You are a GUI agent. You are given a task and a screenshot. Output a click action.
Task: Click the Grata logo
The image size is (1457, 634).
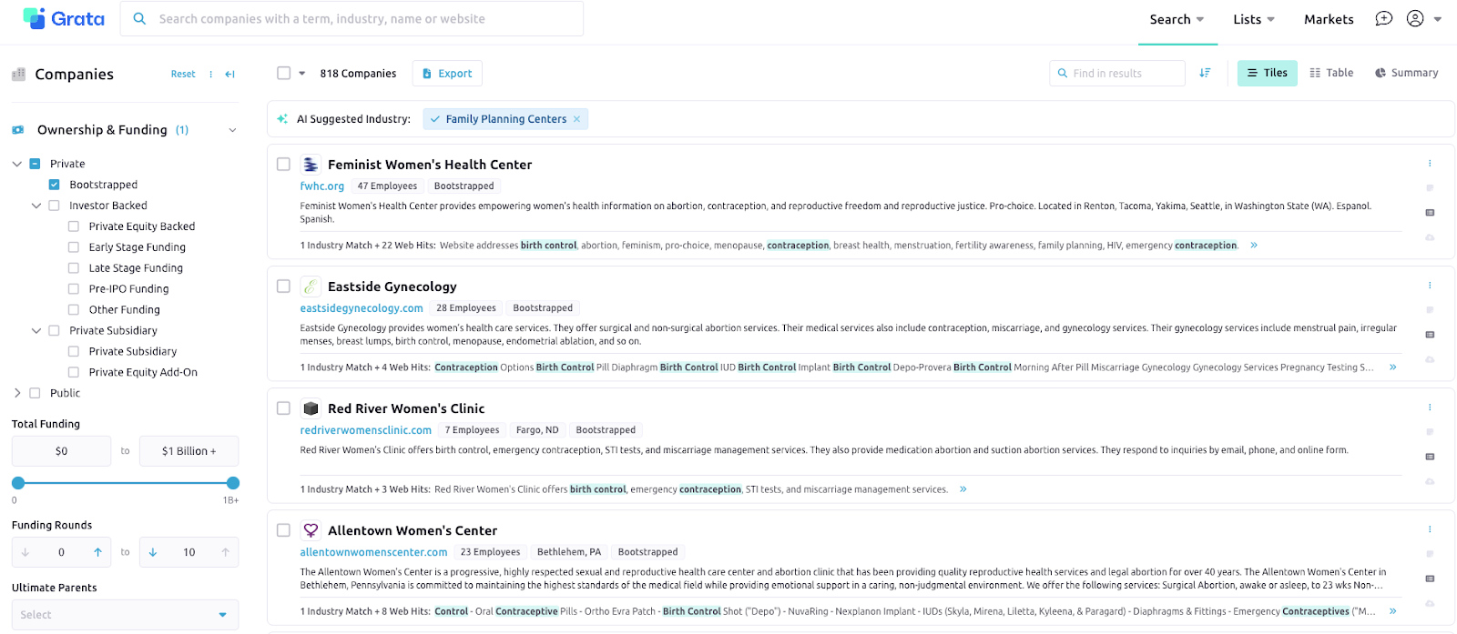(x=64, y=18)
